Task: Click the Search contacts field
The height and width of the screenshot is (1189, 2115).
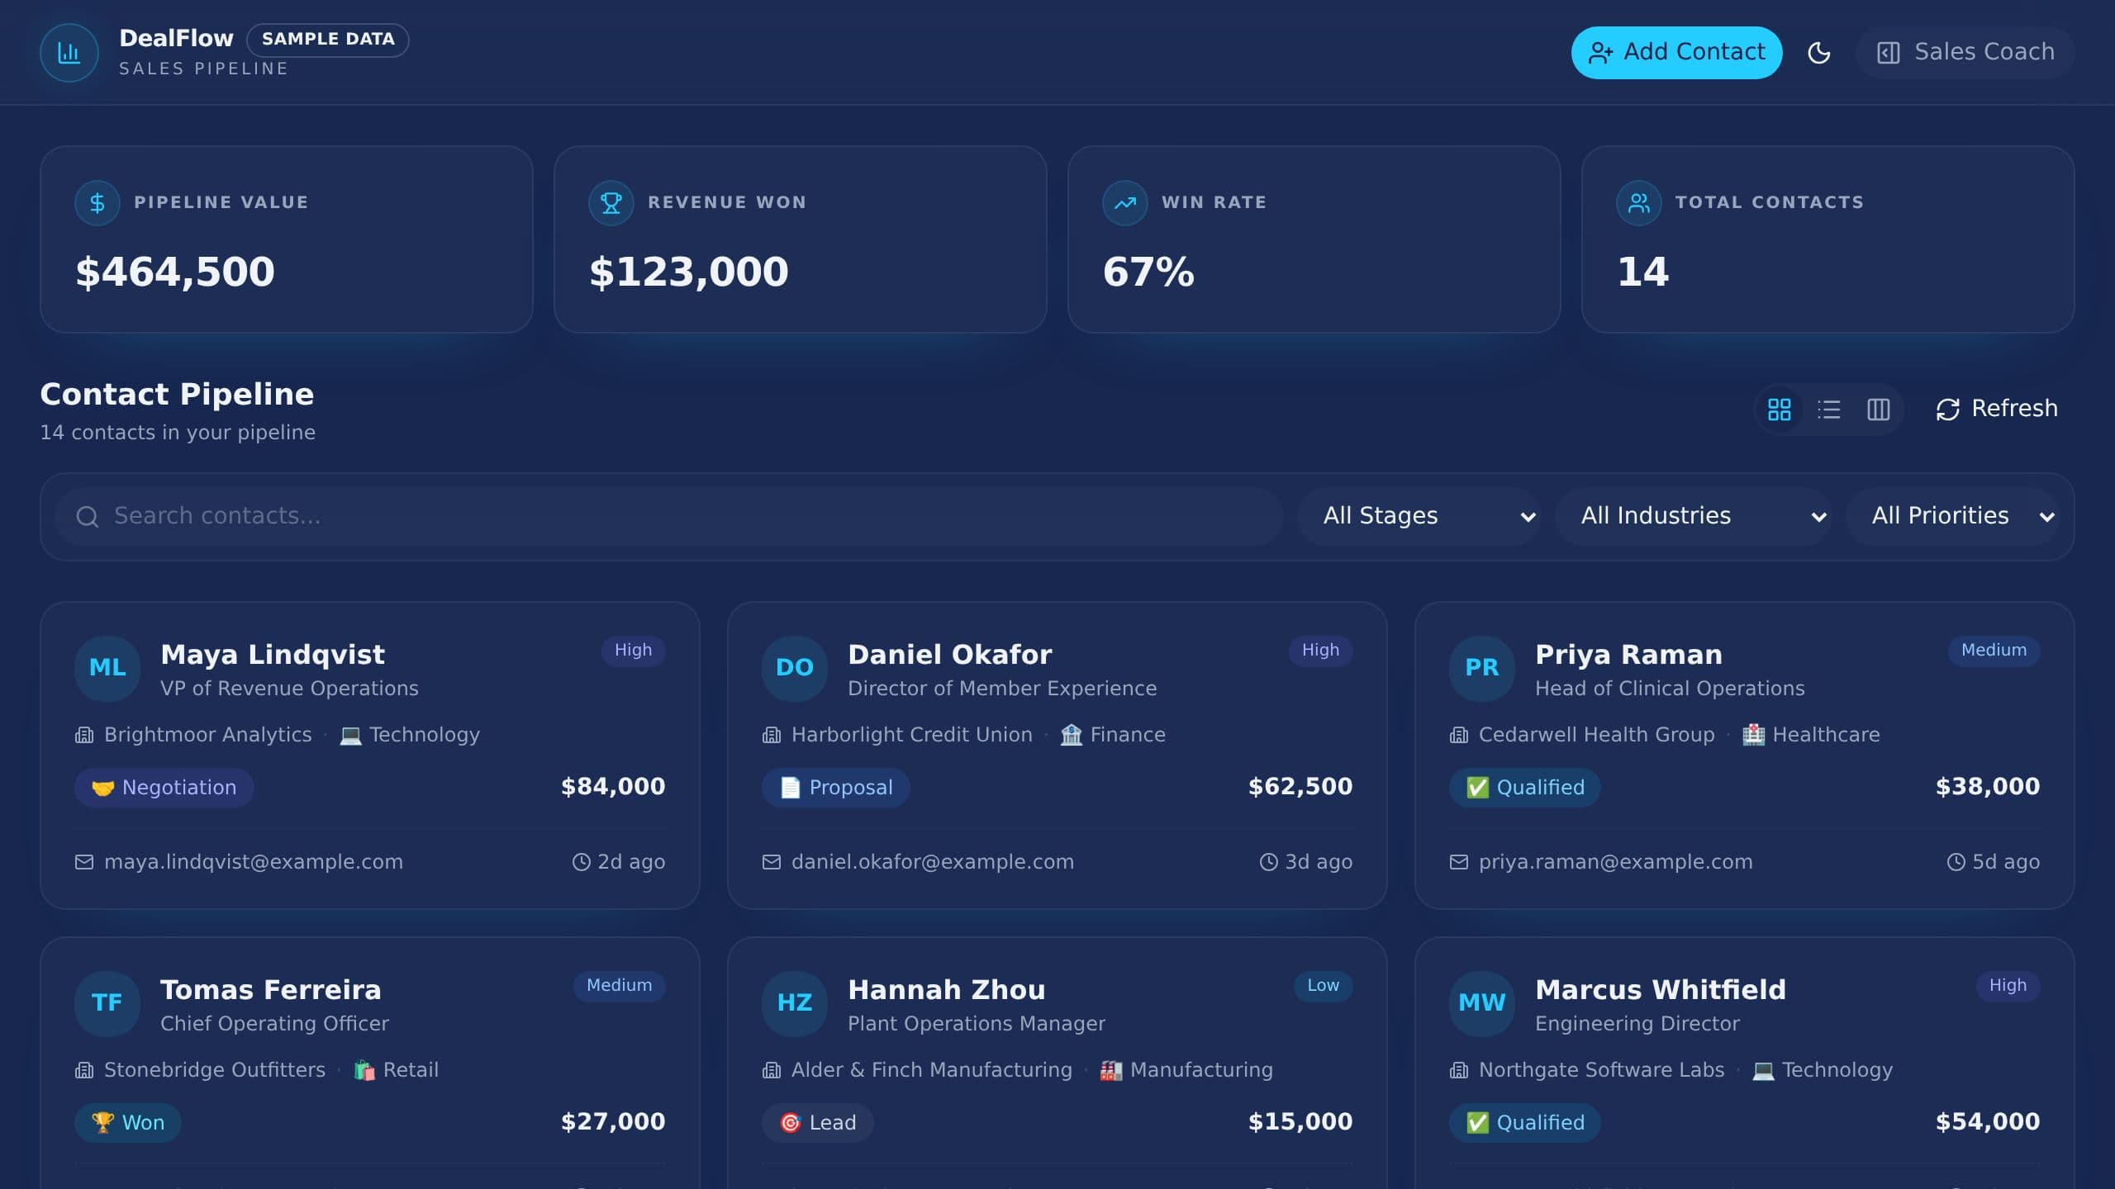Action: point(669,516)
